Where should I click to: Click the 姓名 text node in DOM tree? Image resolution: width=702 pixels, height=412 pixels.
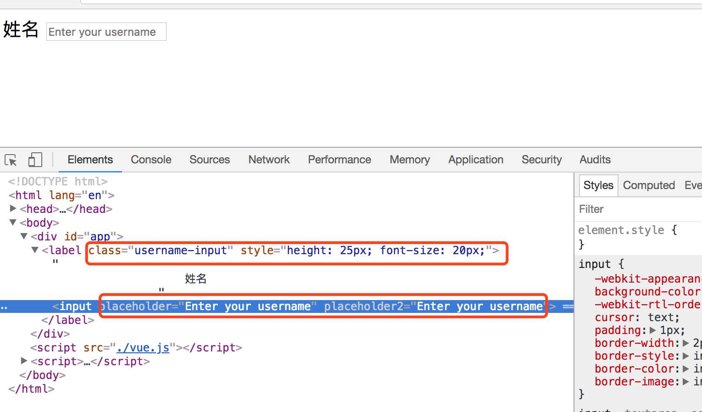point(196,278)
